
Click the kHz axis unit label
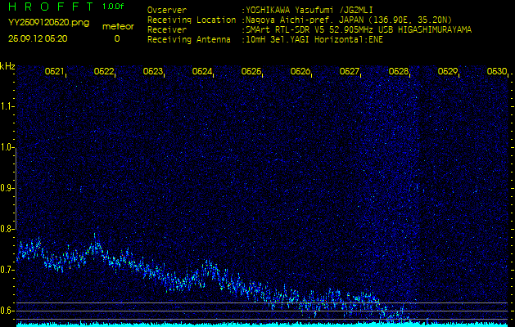[7, 66]
